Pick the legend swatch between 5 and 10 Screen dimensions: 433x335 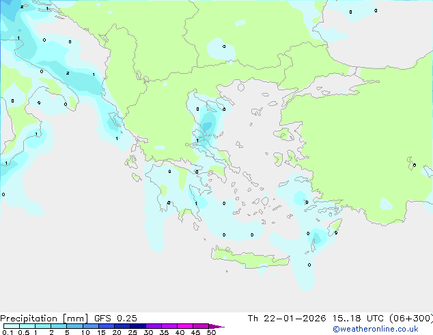tap(74, 326)
